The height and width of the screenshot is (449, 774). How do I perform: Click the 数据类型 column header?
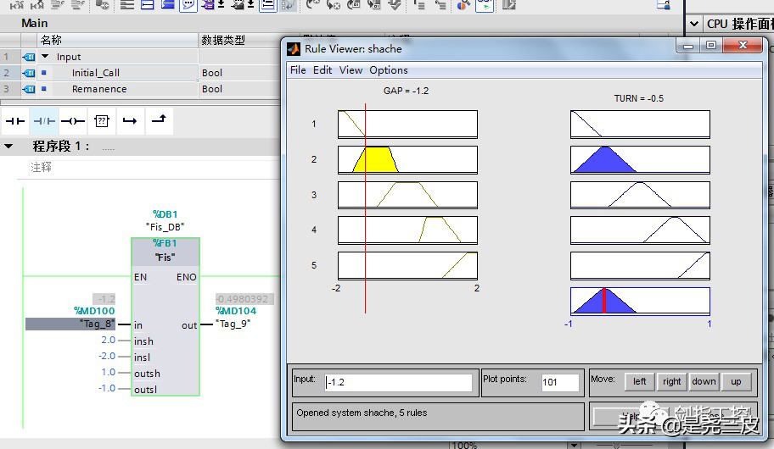pyautogui.click(x=239, y=40)
